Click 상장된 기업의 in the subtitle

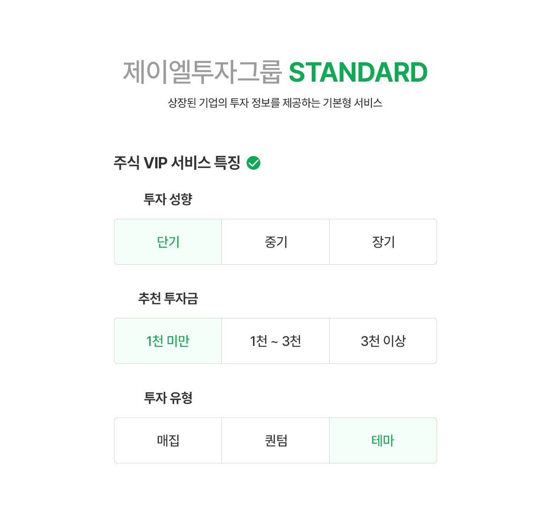point(197,103)
